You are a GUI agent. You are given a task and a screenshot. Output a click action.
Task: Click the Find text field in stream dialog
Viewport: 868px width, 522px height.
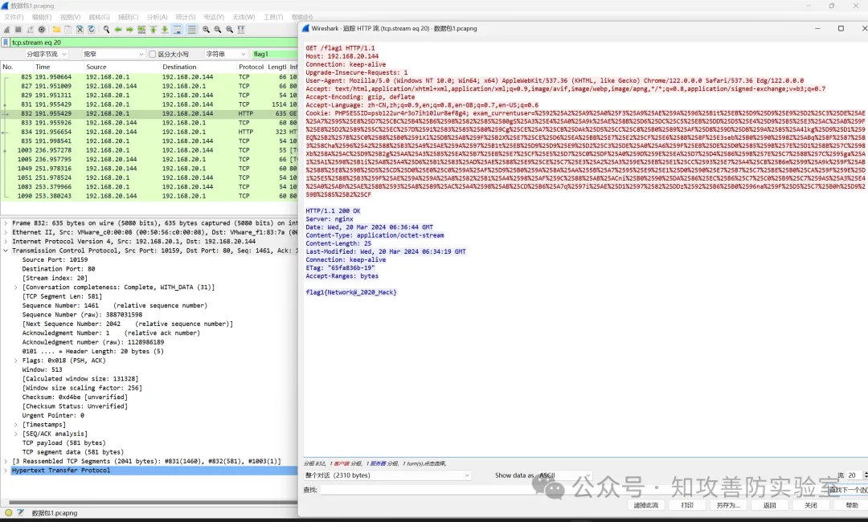coord(573,490)
